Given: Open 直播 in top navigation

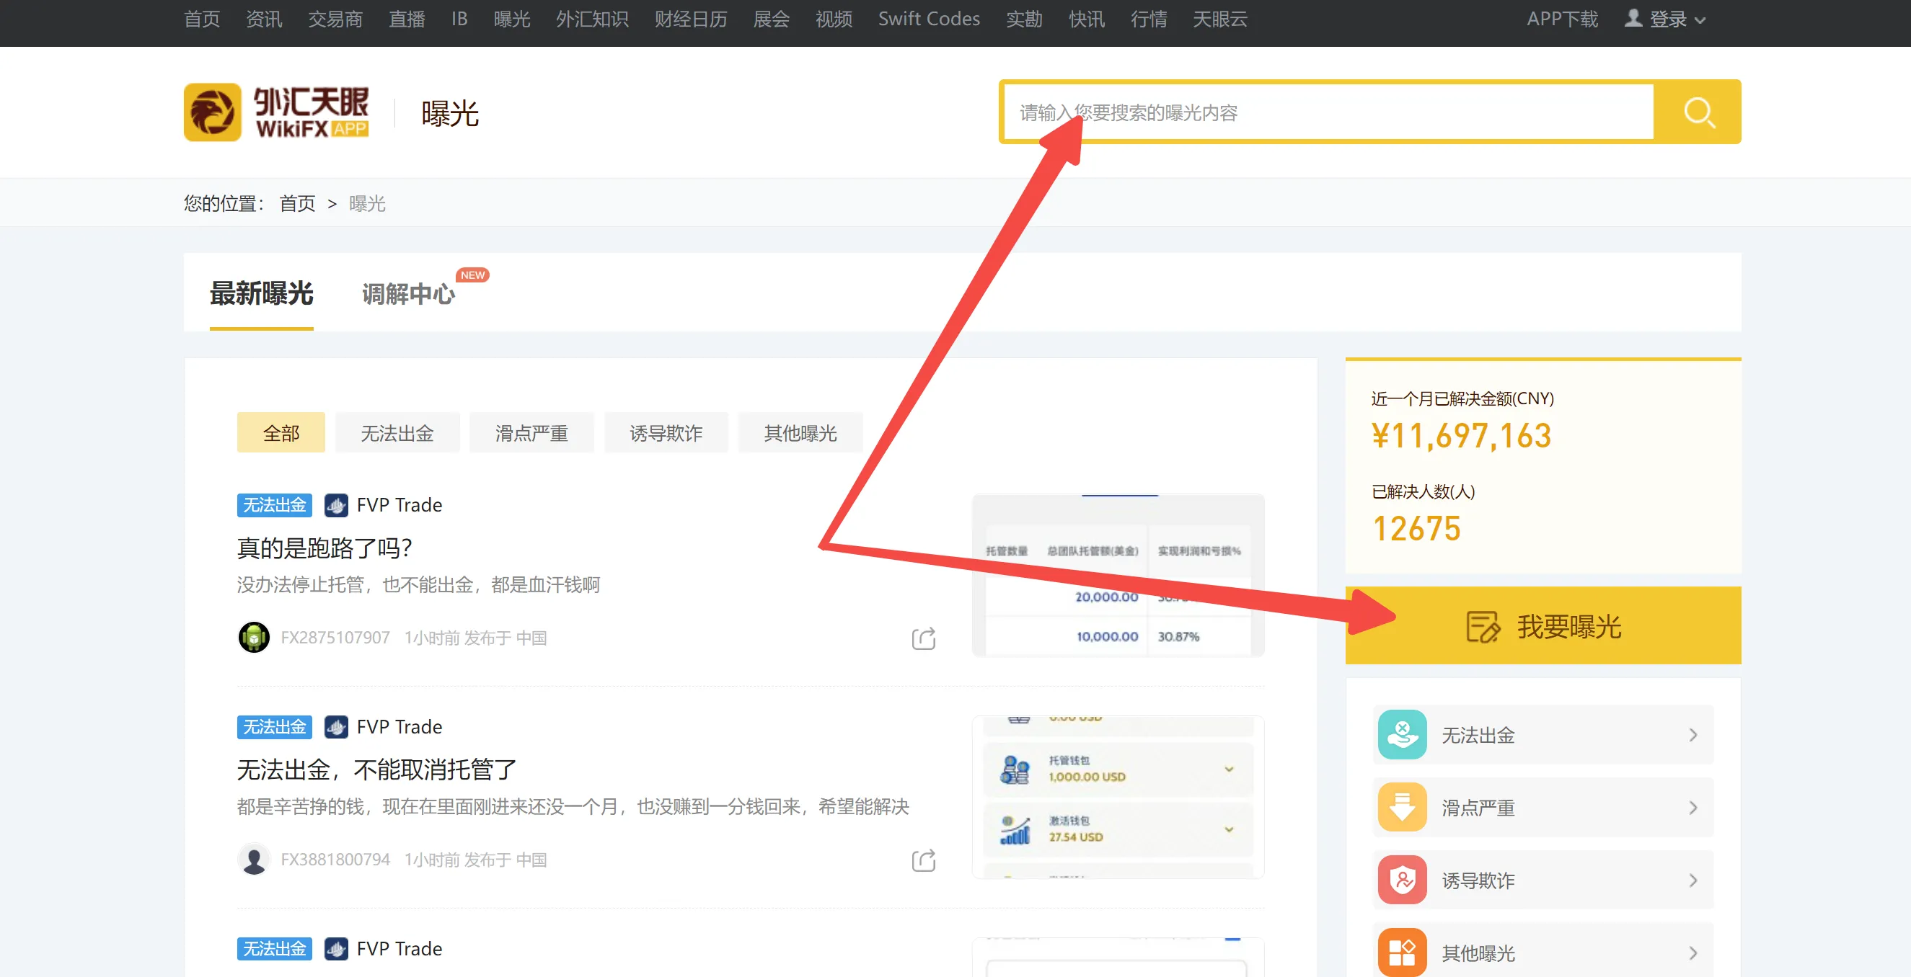Looking at the screenshot, I should point(407,19).
